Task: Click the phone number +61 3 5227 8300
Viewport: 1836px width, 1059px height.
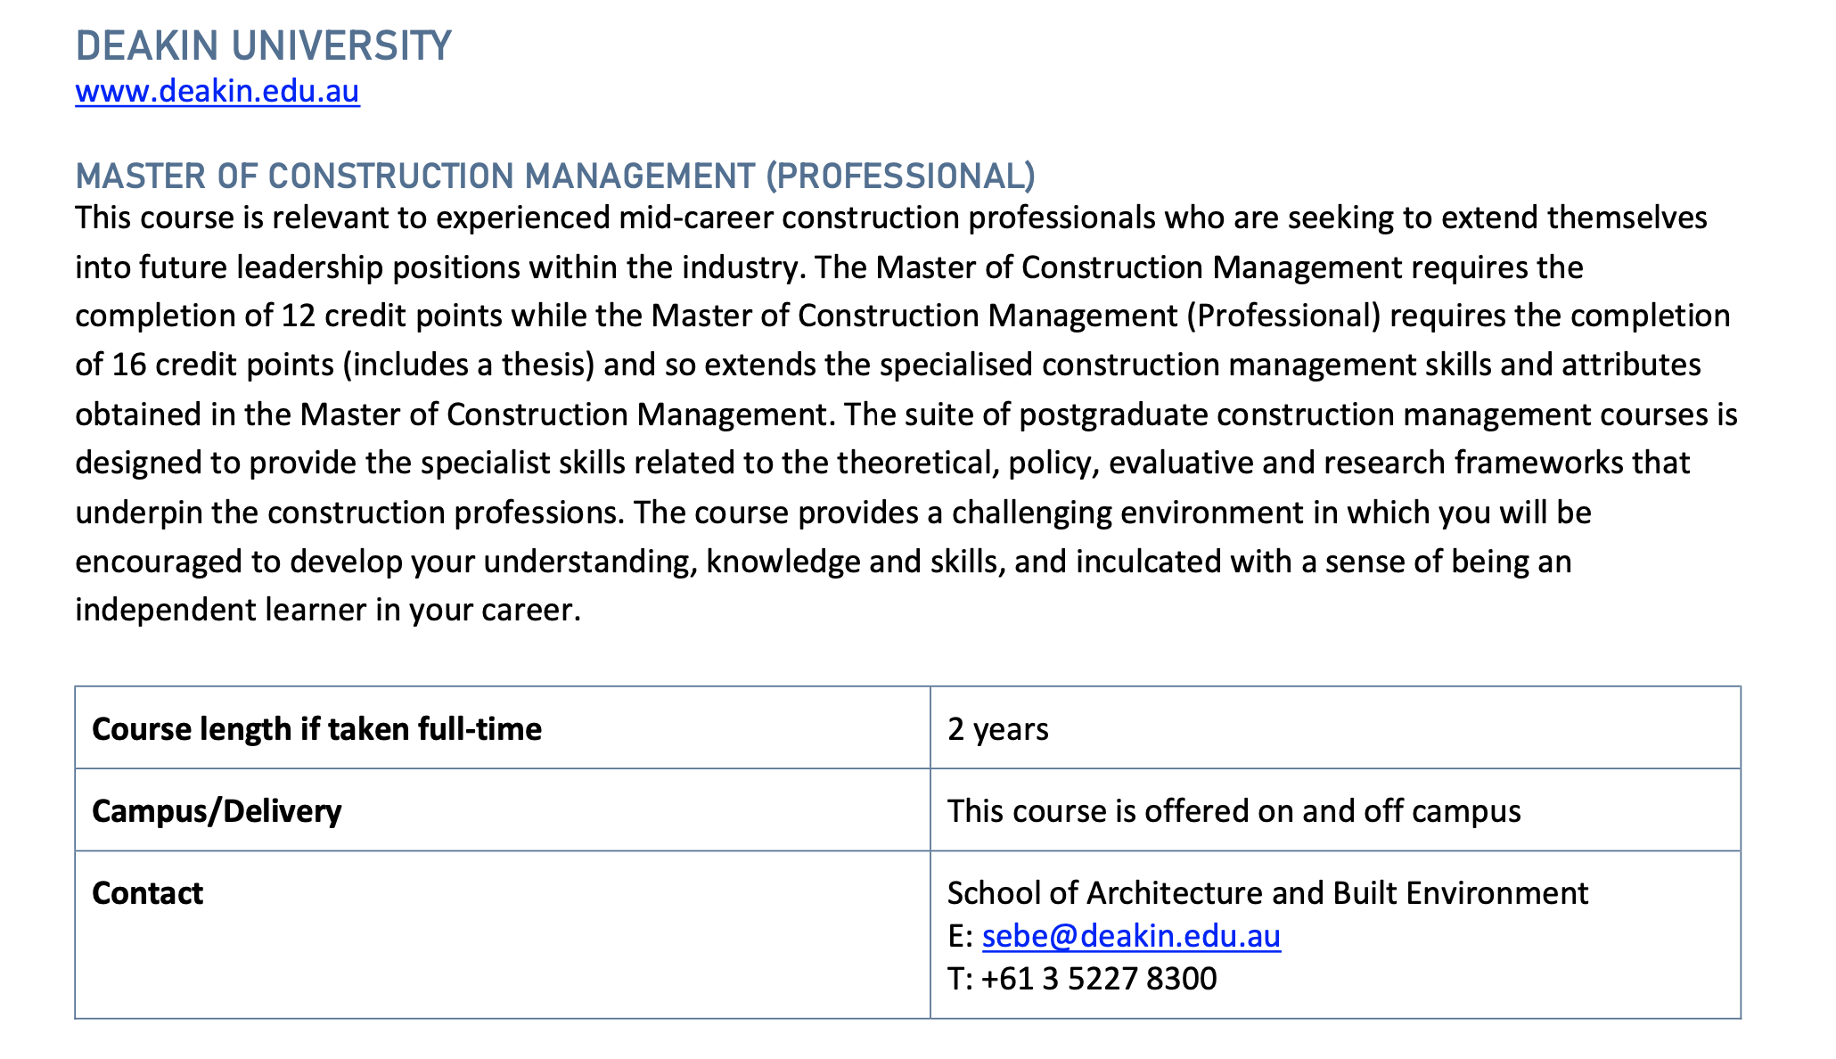Action: point(1098,979)
